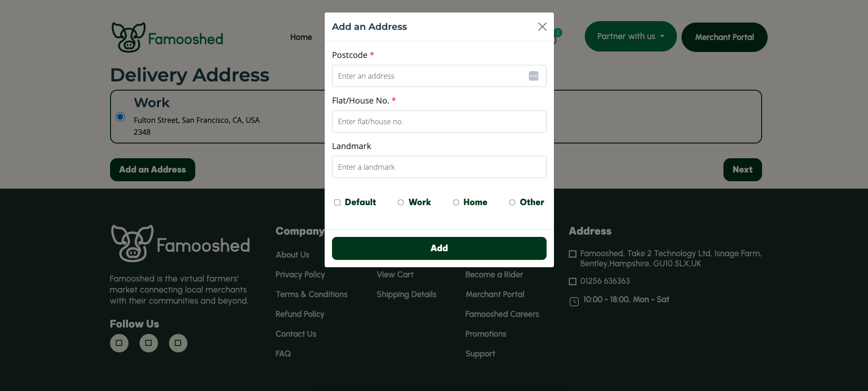Open the Merchant Portal from header
Viewport: 868px width, 391px height.
click(x=724, y=37)
